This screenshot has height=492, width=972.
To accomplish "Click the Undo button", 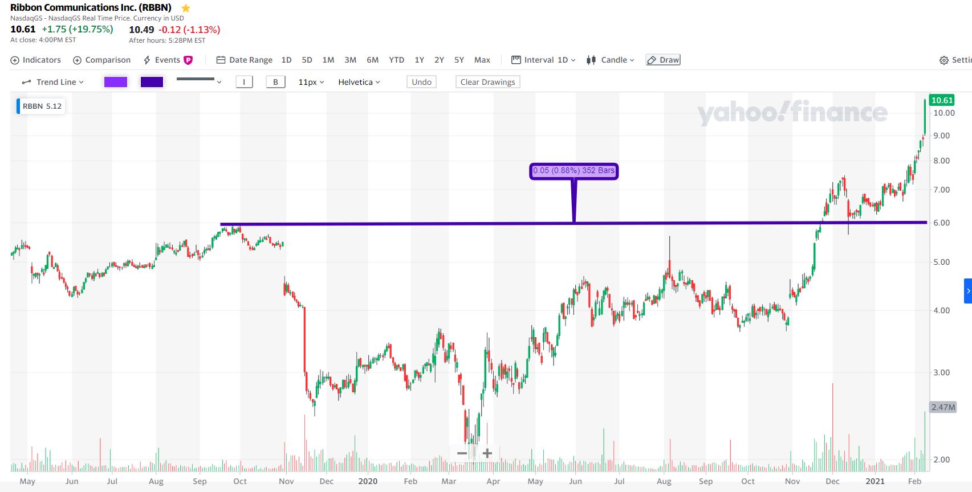I will (x=421, y=82).
